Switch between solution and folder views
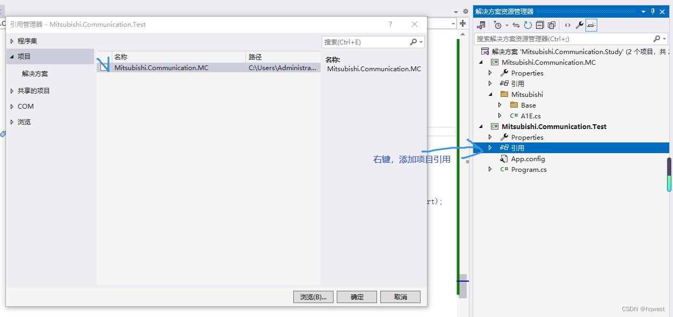This screenshot has height=317, width=673. [x=481, y=25]
